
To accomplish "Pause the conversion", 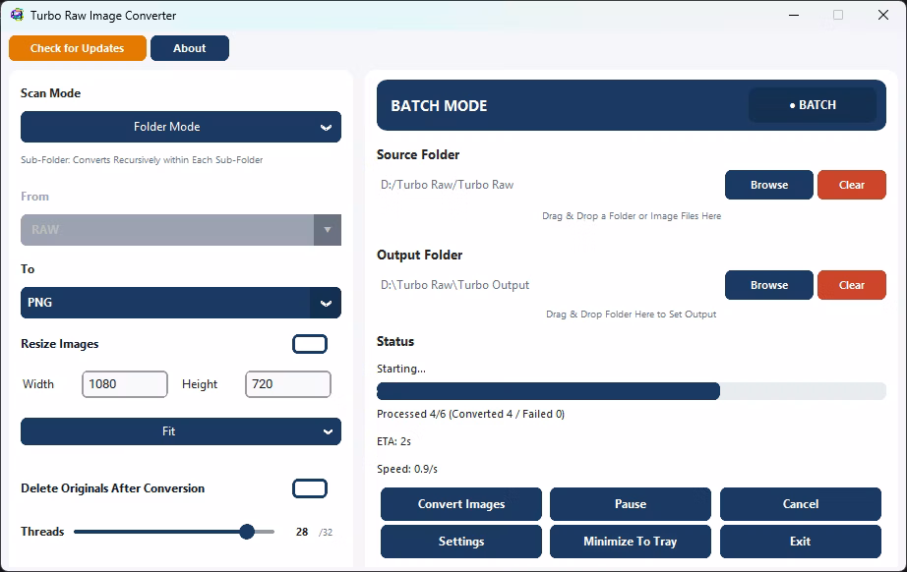I will (631, 504).
